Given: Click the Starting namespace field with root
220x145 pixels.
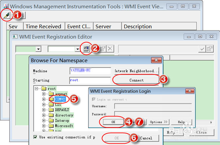Looking at the screenshot, I should click(x=90, y=80).
